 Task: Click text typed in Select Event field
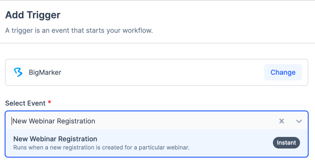click(x=54, y=121)
